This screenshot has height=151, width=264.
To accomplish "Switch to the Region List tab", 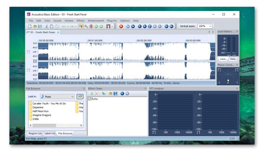I will 35,133.
